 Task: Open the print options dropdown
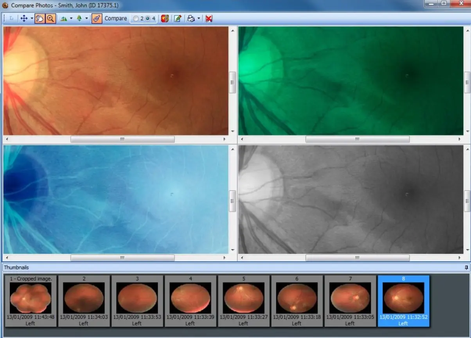pos(198,18)
